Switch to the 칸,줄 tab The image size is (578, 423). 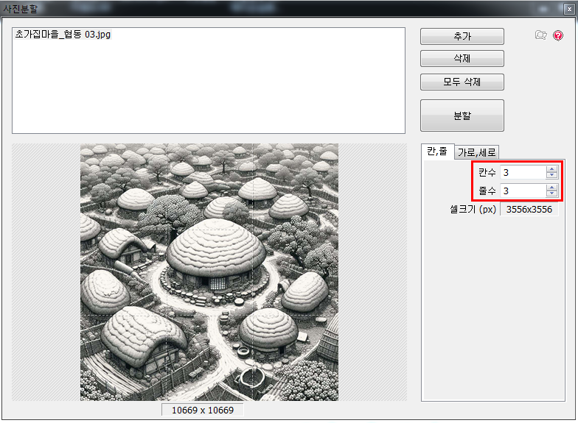point(437,152)
